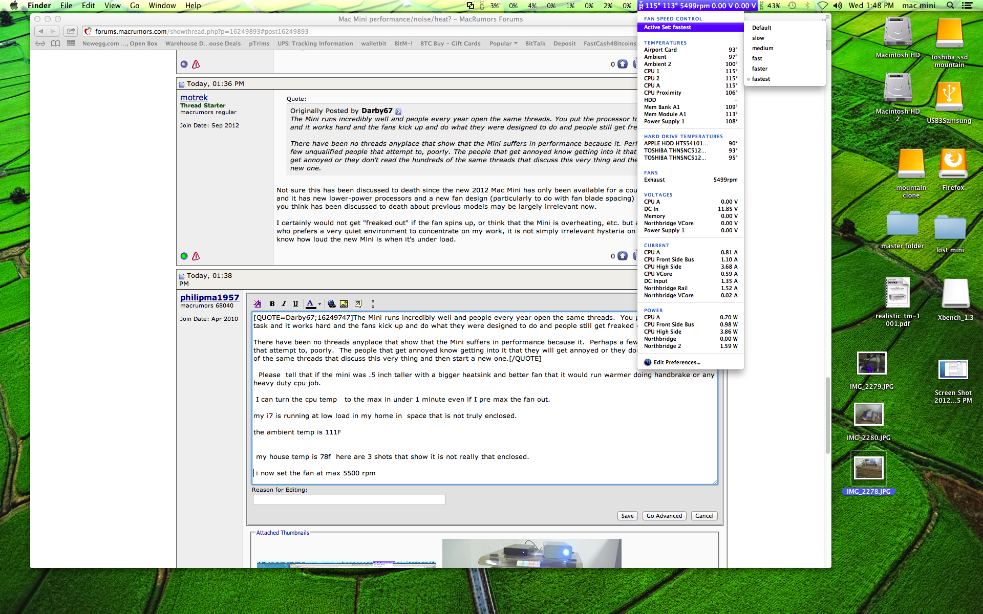
Task: Select the IMG_2279.JPG desktop thumbnail
Action: [871, 364]
